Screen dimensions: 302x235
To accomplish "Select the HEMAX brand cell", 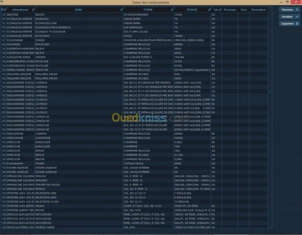I will click(x=79, y=206).
